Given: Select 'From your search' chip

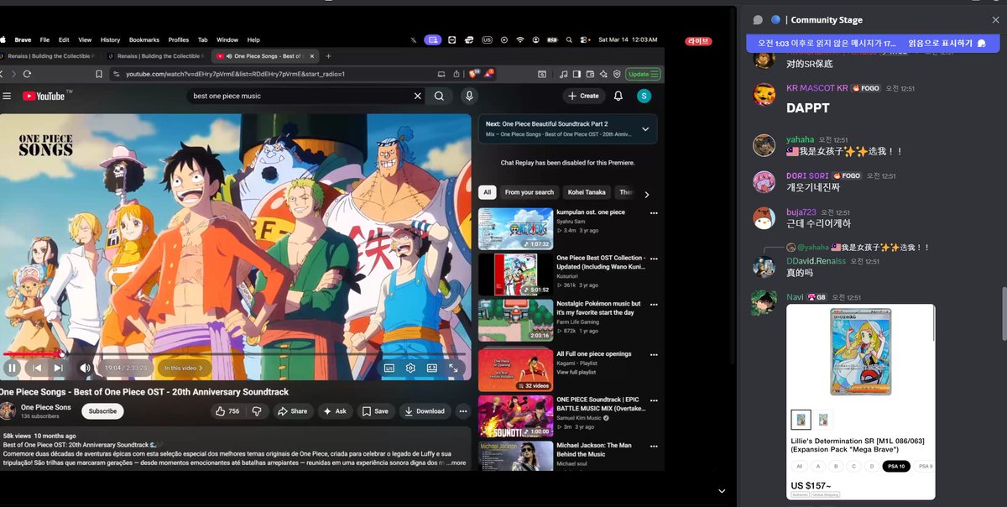Looking at the screenshot, I should (x=530, y=192).
